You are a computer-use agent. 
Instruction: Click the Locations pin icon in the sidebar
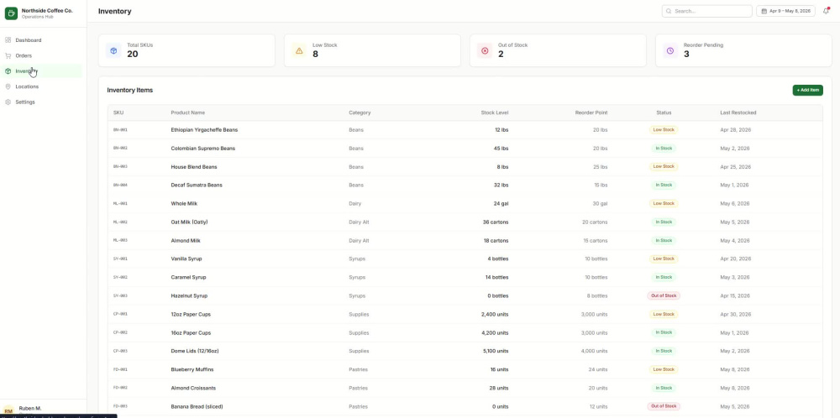(x=8, y=86)
